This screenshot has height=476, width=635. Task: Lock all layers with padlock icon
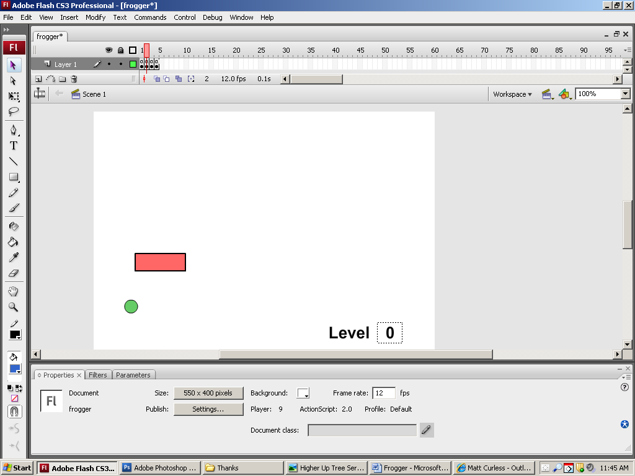click(x=120, y=50)
